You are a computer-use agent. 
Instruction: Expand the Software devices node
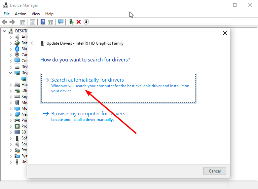click(x=11, y=138)
